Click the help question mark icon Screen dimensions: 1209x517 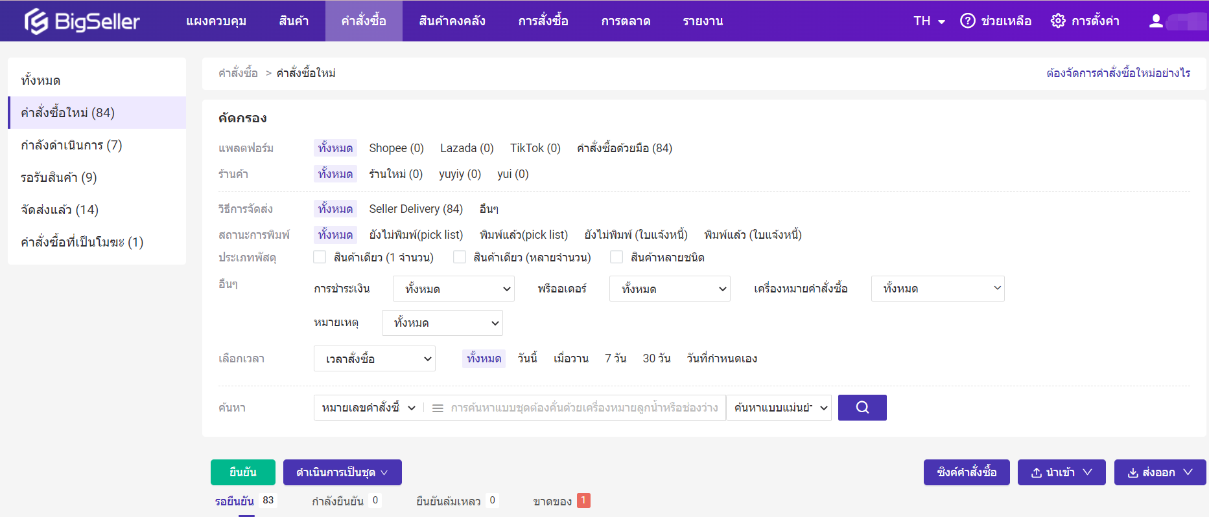(x=967, y=21)
